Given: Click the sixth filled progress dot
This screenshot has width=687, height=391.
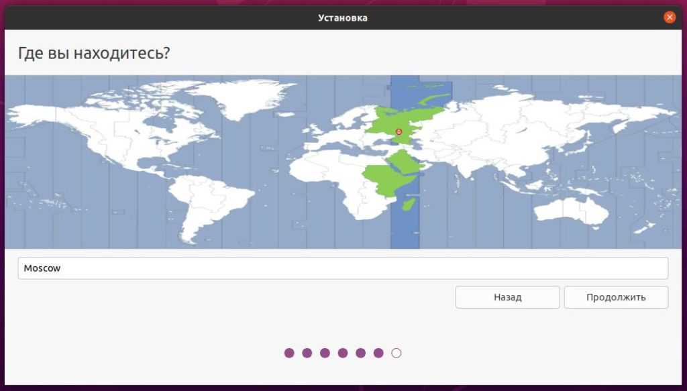Looking at the screenshot, I should pos(378,353).
